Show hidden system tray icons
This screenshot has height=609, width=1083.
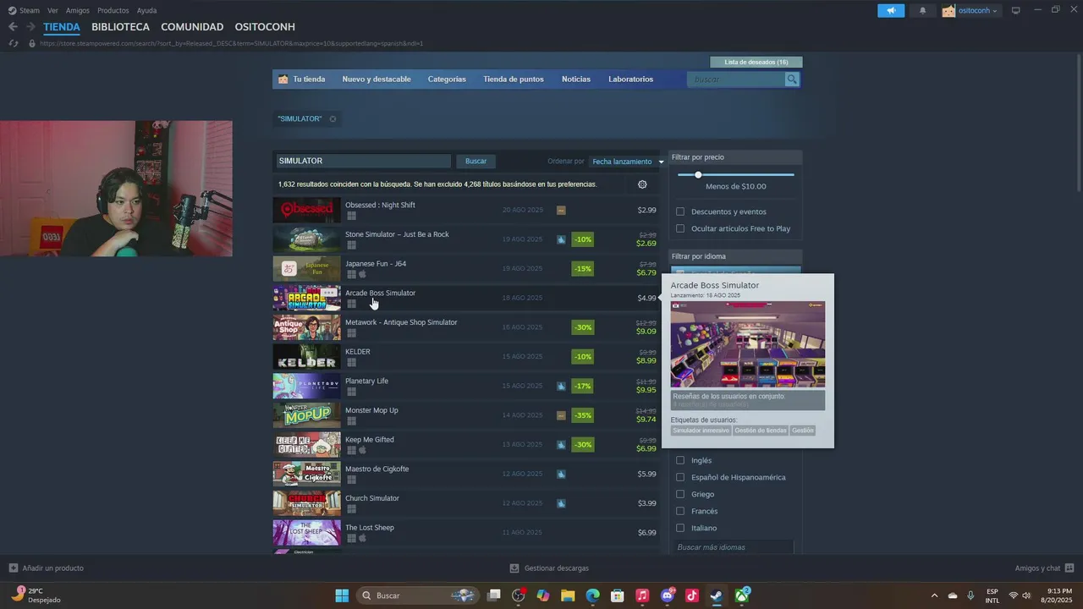934,595
